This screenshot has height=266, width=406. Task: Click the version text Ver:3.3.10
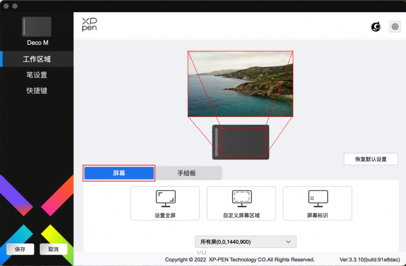click(x=369, y=260)
